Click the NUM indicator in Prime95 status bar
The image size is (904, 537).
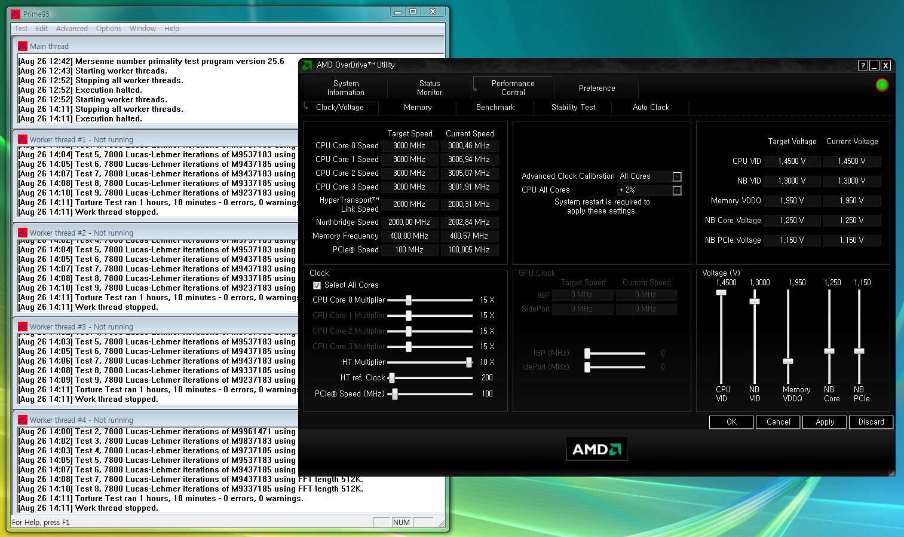tap(402, 523)
